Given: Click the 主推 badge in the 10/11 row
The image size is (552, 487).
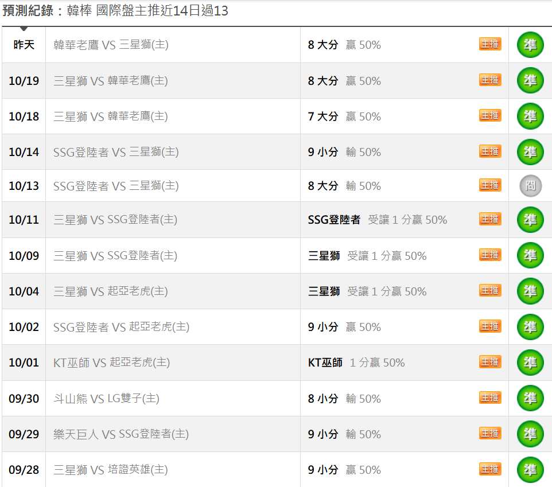Looking at the screenshot, I should 490,219.
